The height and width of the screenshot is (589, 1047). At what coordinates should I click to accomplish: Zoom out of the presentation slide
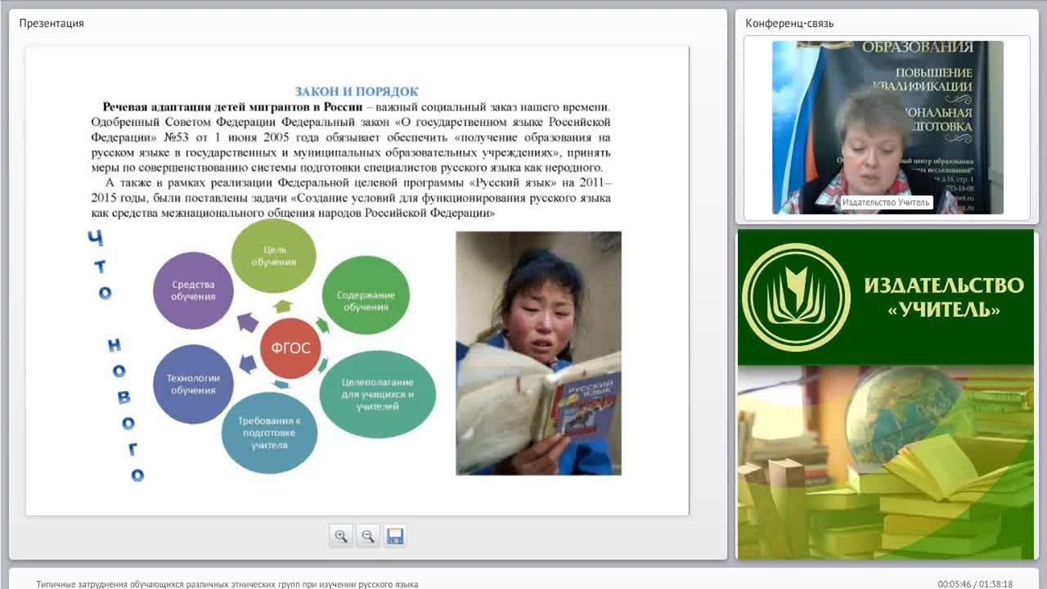click(x=368, y=536)
